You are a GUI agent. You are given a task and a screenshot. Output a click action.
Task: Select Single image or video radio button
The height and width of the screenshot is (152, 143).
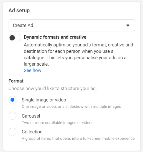tap(12, 100)
